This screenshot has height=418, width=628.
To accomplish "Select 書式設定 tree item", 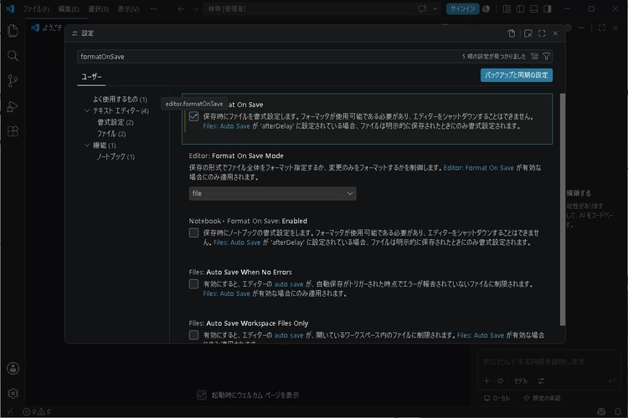I will pyautogui.click(x=116, y=122).
